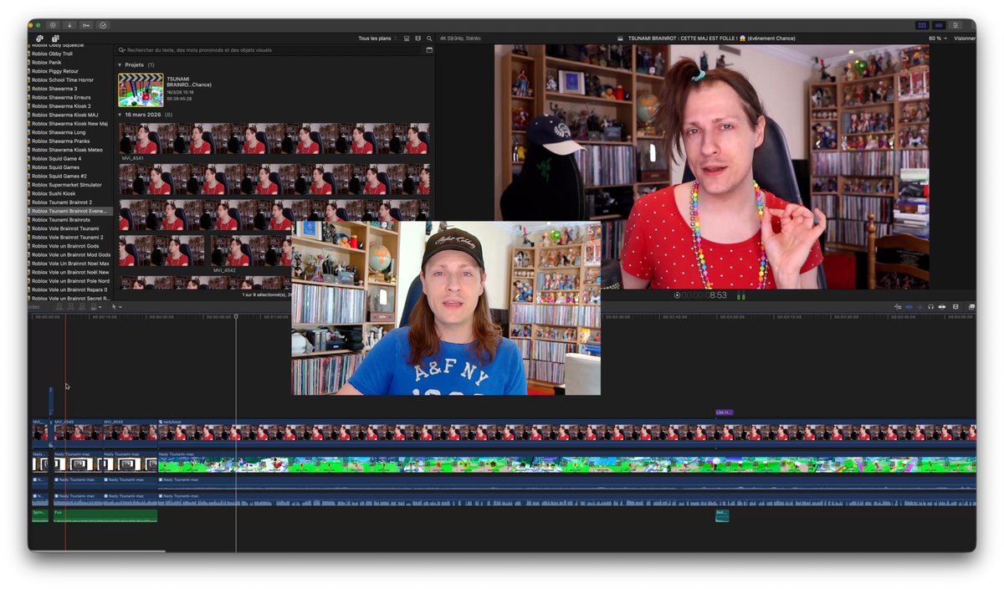Screen dimensions: 1004x589
Task: Open clip appearance and grouping options icon
Action: point(417,38)
